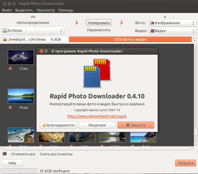The height and width of the screenshot is (174, 198).
Task: Click the device list scroll stepper
Action: click(x=195, y=39)
